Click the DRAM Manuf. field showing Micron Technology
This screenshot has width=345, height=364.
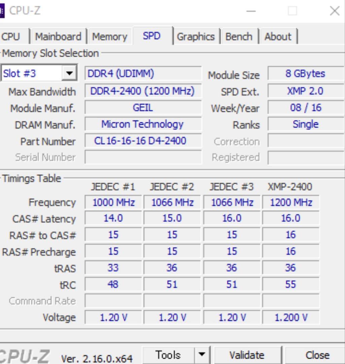142,124
